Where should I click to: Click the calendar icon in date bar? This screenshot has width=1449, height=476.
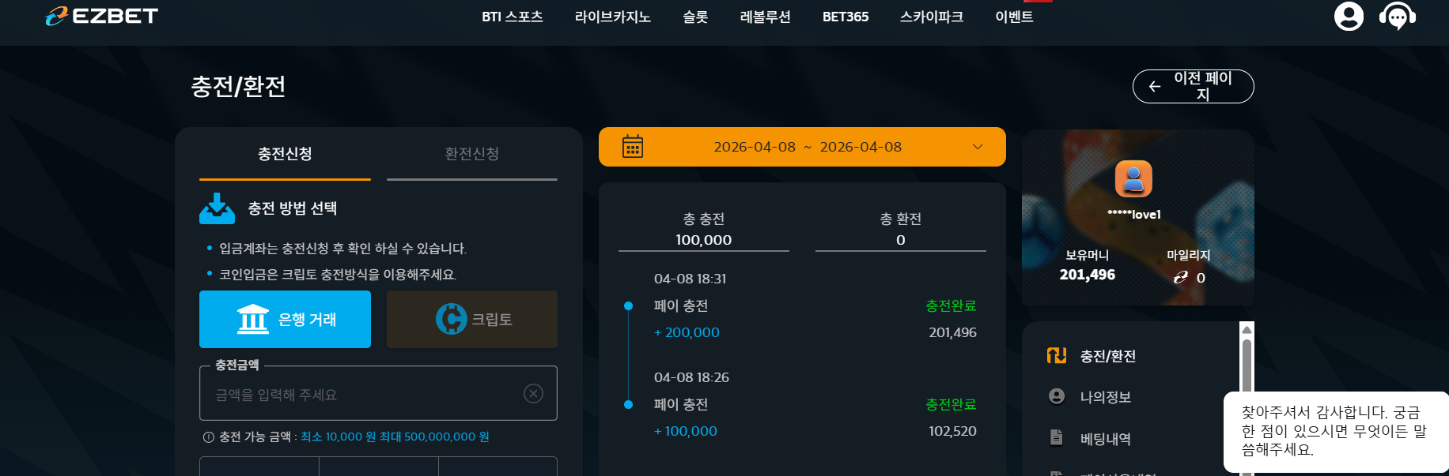[x=633, y=147]
